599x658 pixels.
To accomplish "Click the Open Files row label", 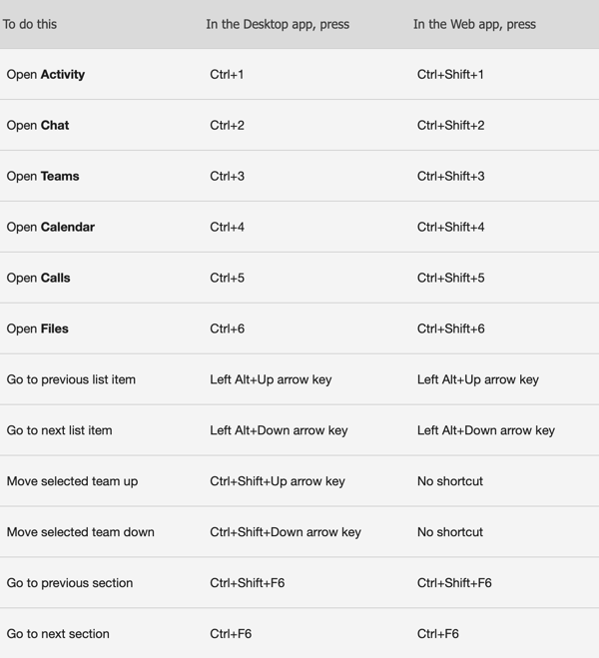I will (x=37, y=329).
